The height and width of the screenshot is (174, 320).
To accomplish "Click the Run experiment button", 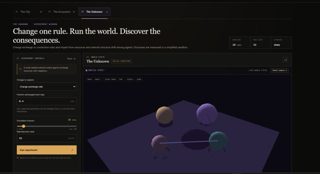I will point(46,150).
